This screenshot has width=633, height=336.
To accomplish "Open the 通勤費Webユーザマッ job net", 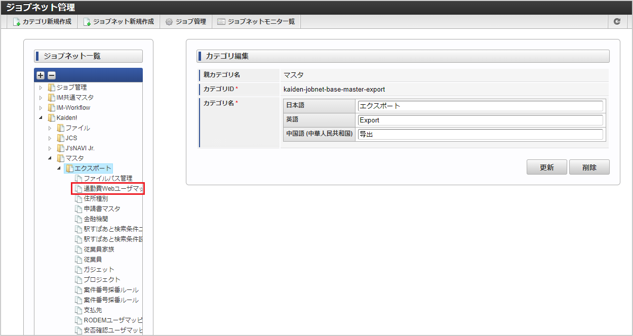I will 113,189.
